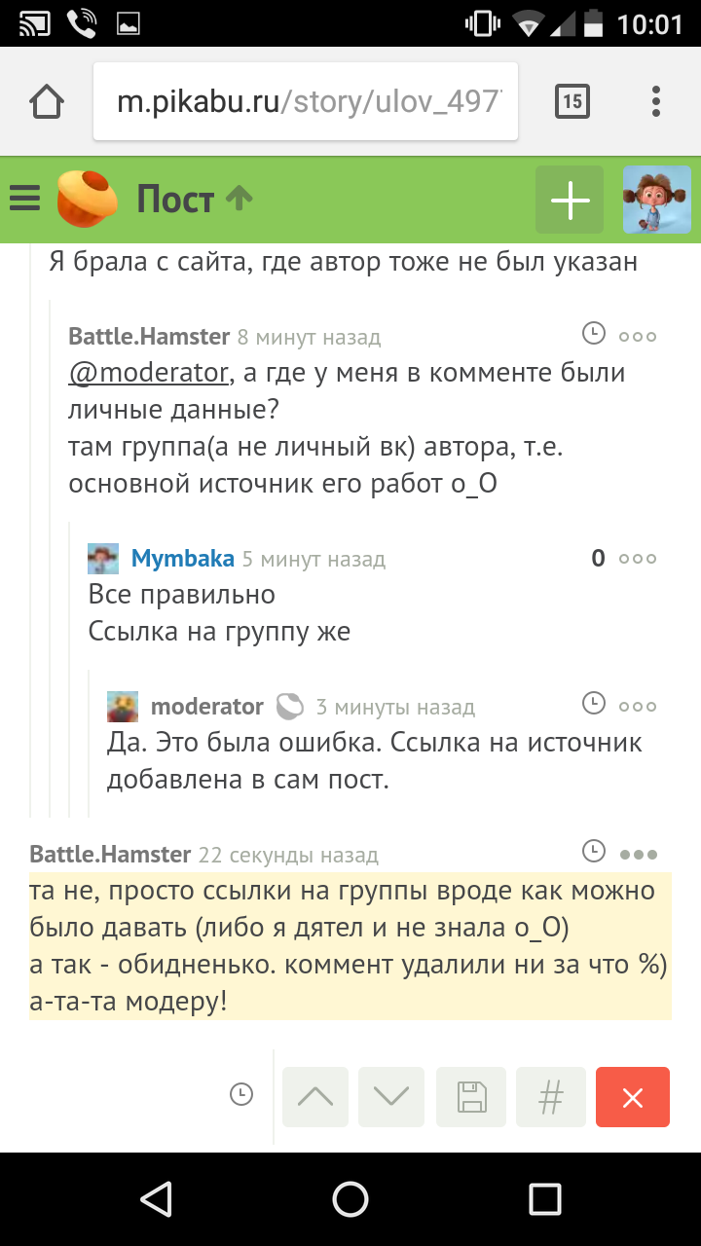Open Mymbaka user profile link
The image size is (701, 1246).
point(182,559)
